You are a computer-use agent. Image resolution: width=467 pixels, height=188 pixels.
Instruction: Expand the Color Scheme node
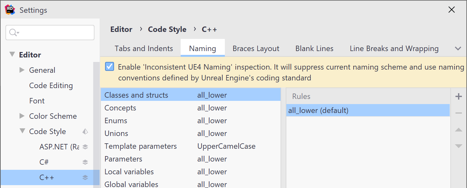[x=22, y=116]
